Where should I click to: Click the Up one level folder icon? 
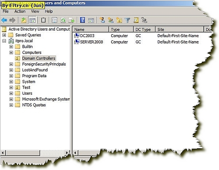[23, 20]
